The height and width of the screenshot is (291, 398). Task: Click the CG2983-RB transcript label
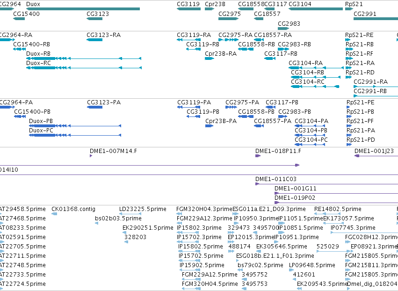coord(295,44)
